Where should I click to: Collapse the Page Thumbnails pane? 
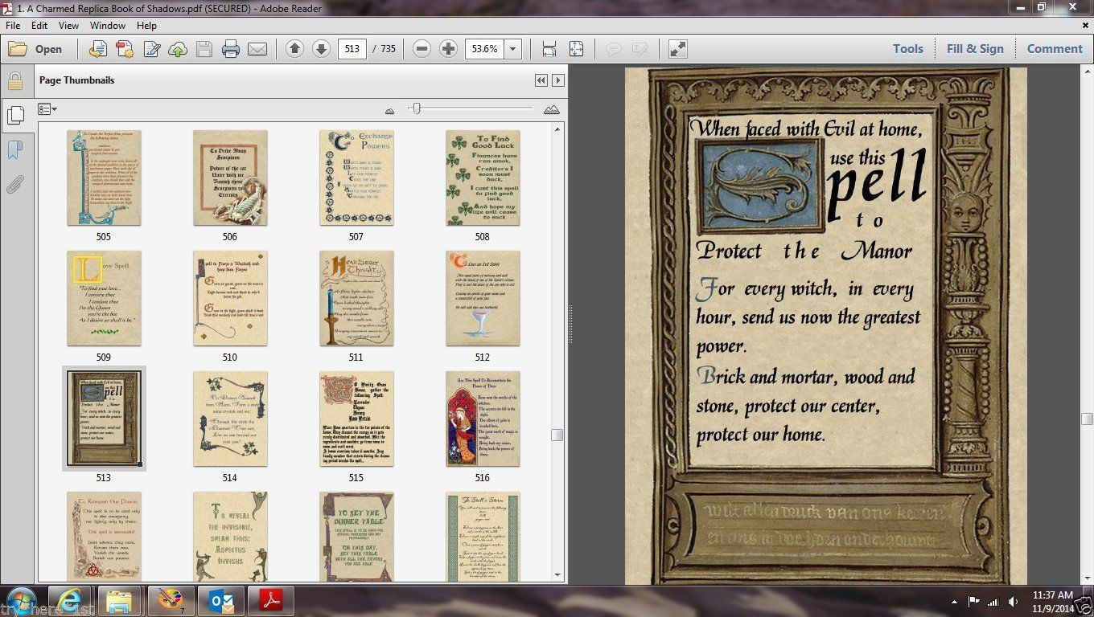click(541, 80)
